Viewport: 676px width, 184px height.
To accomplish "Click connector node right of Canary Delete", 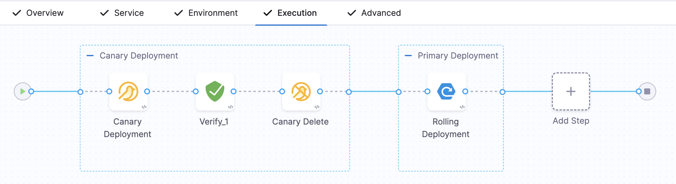I will (x=320, y=91).
